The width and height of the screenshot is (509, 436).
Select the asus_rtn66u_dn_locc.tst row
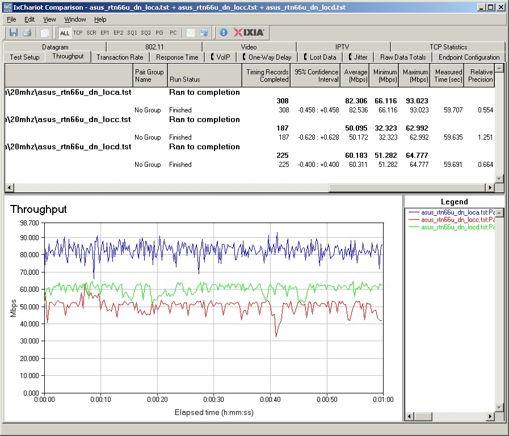coord(250,119)
